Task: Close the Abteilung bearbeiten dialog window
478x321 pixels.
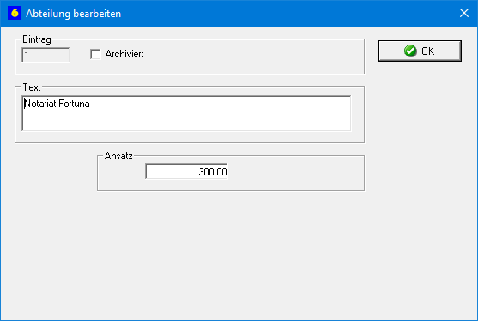Action: click(464, 13)
